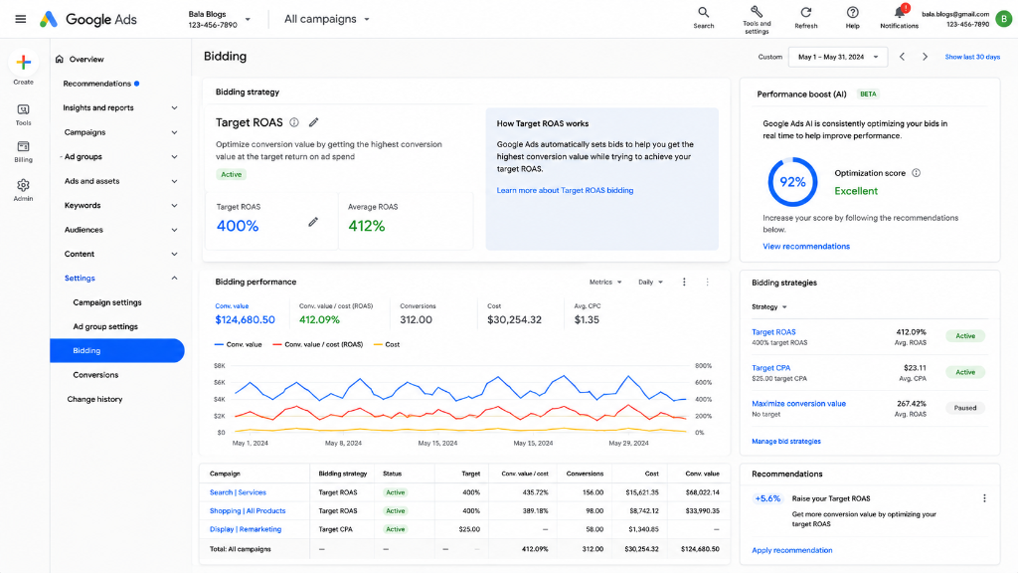Click Show last 30 days link
The height and width of the screenshot is (573, 1018).
[972, 57]
